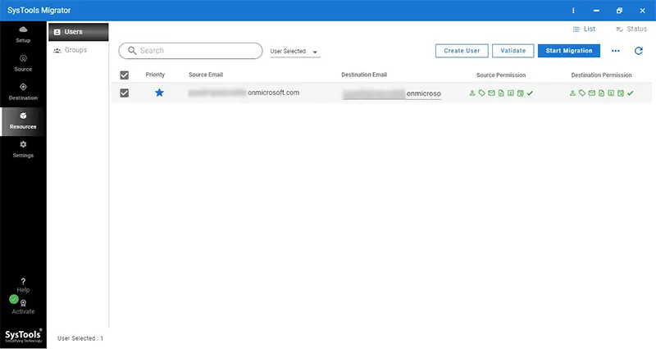Click the source permission contact icon
This screenshot has height=349, width=656.
coord(511,93)
